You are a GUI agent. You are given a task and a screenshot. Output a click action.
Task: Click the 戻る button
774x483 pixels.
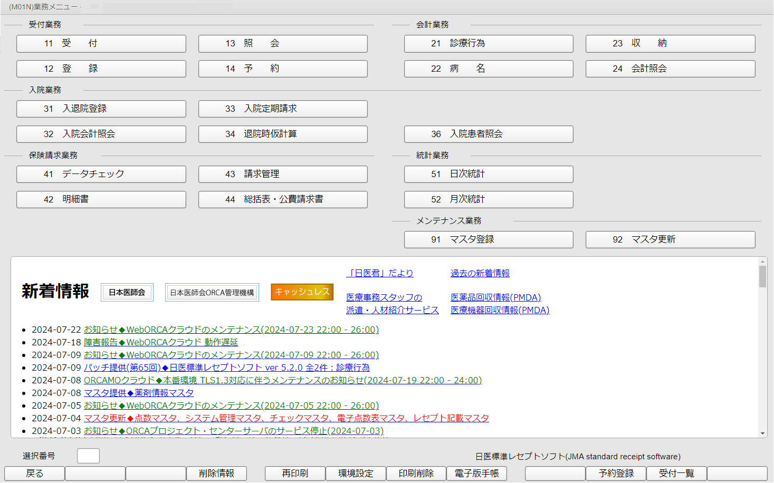pyautogui.click(x=34, y=474)
